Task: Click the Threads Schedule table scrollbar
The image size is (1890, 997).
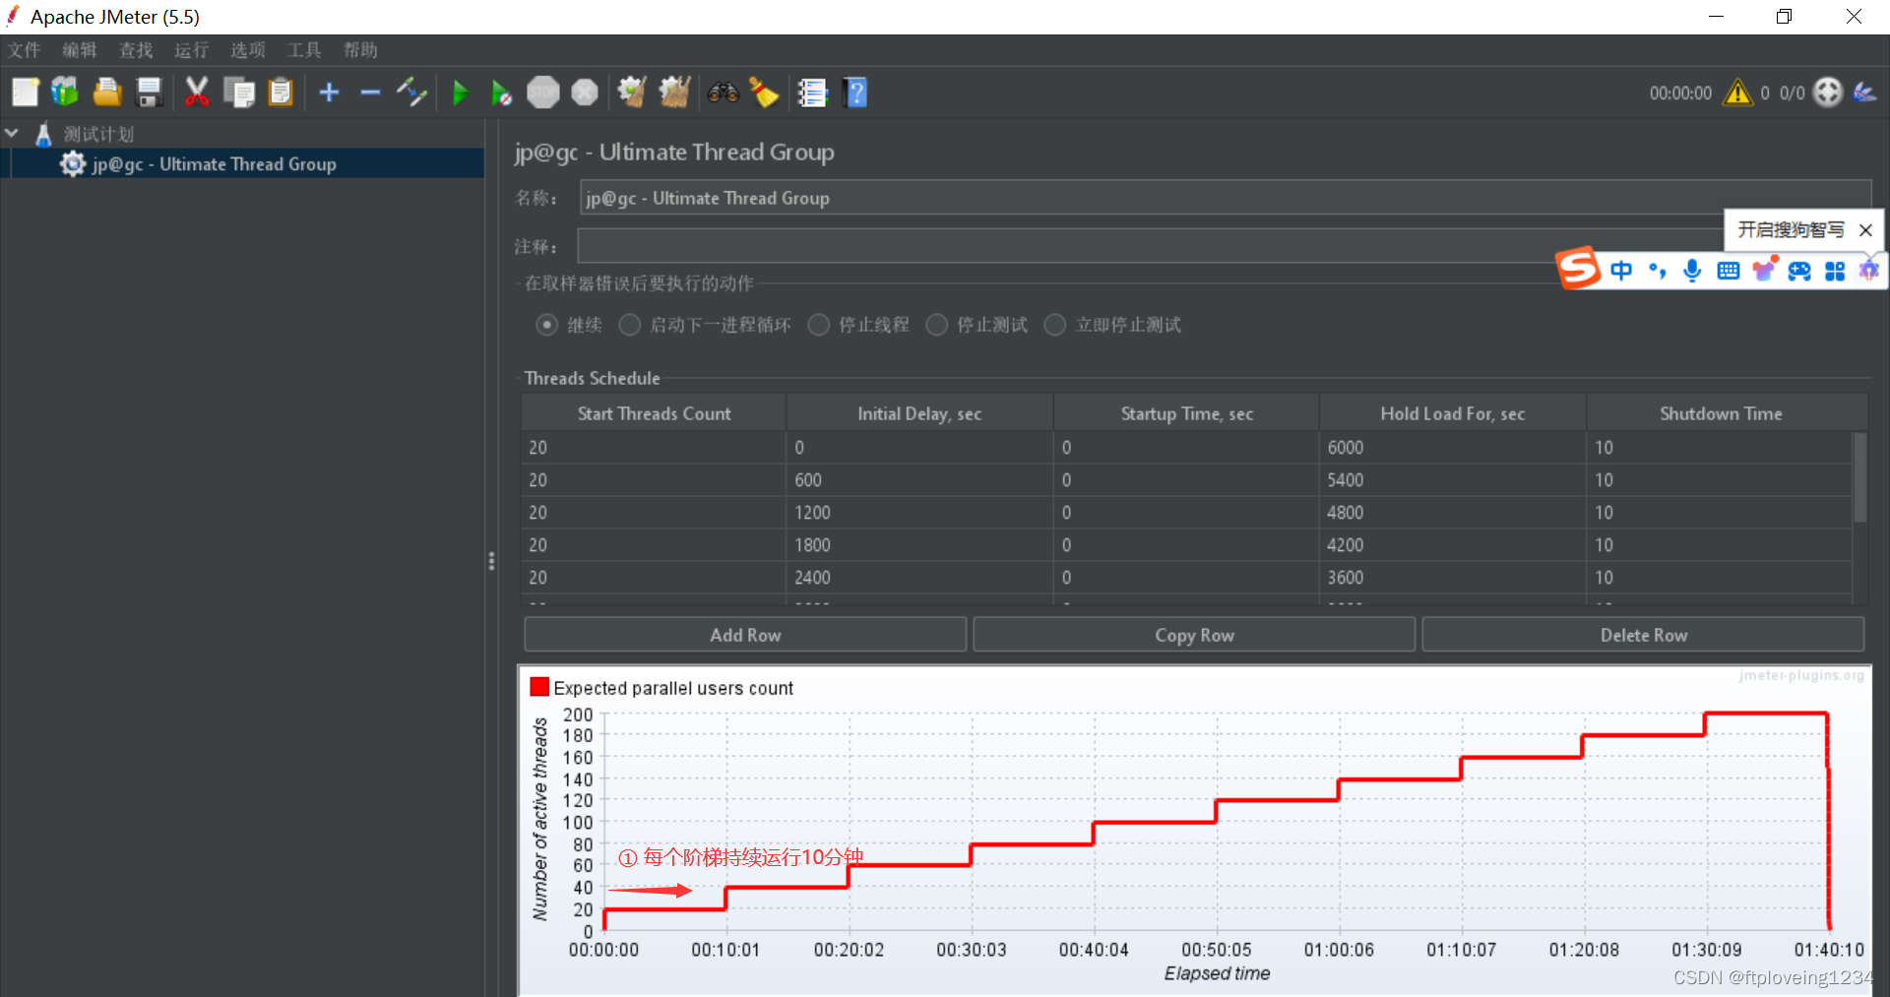Action: 1859,478
